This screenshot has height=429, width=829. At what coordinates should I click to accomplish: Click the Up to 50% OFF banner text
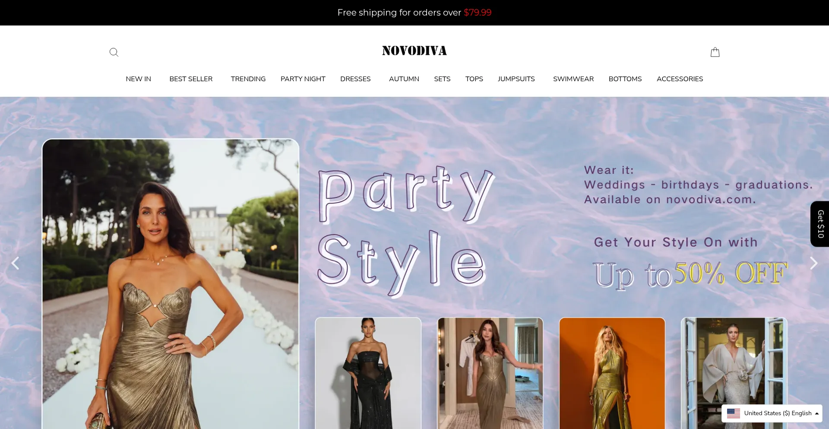pyautogui.click(x=690, y=274)
